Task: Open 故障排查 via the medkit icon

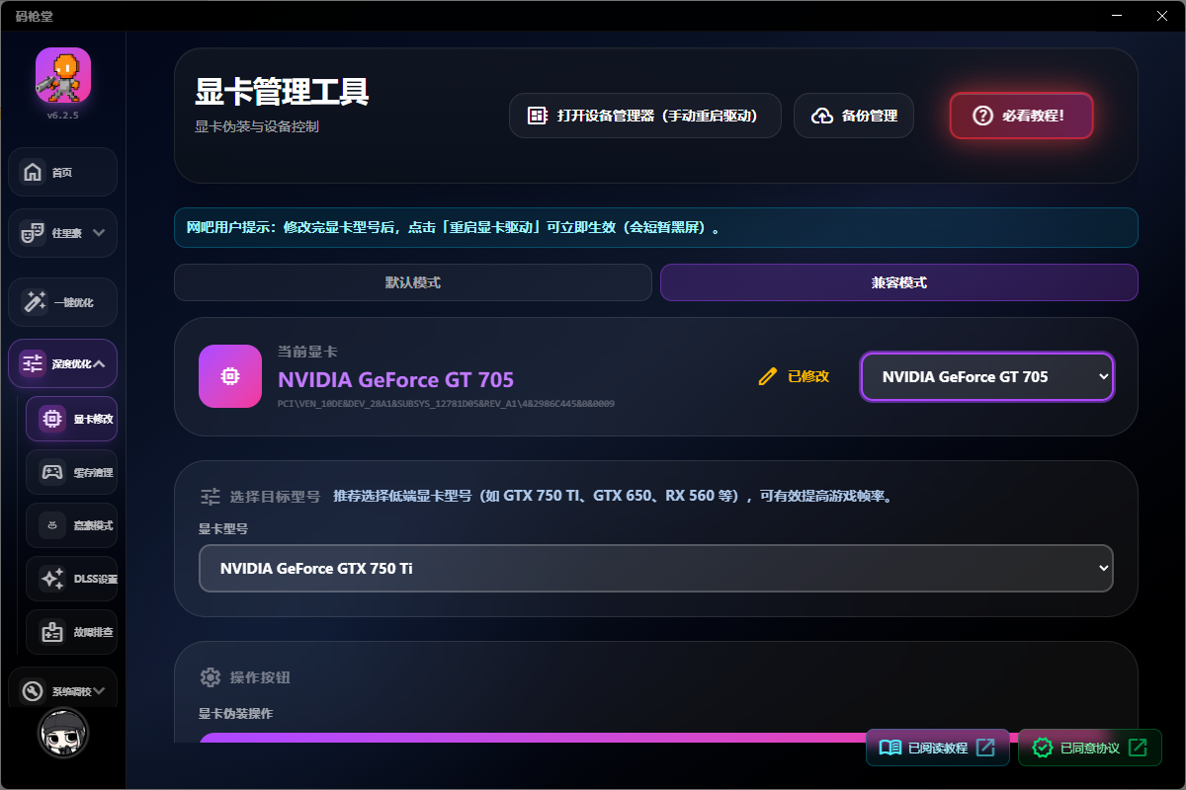Action: tap(51, 632)
